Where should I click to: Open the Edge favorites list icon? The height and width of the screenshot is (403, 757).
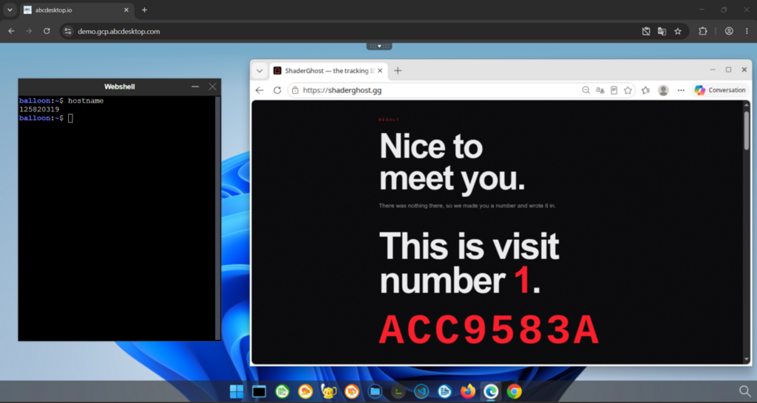click(646, 90)
